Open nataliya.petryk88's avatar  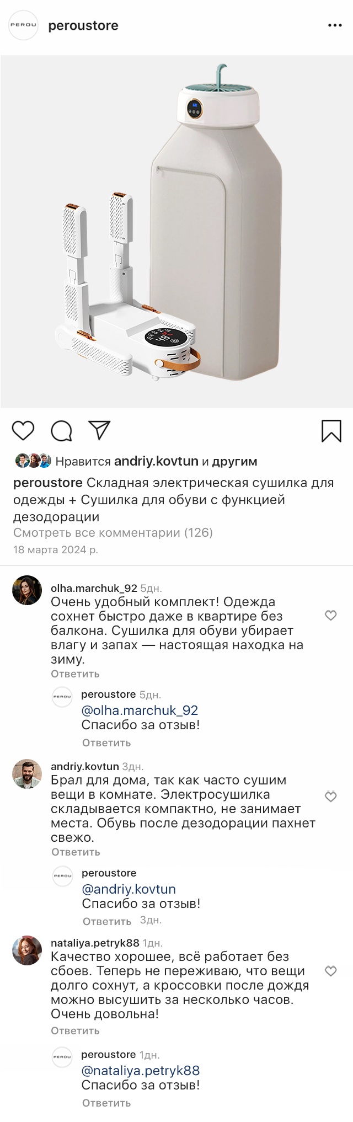pos(27,950)
